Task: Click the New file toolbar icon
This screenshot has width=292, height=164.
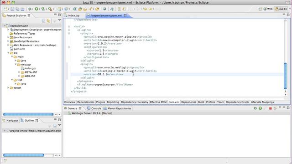Action: [x=5, y=9]
